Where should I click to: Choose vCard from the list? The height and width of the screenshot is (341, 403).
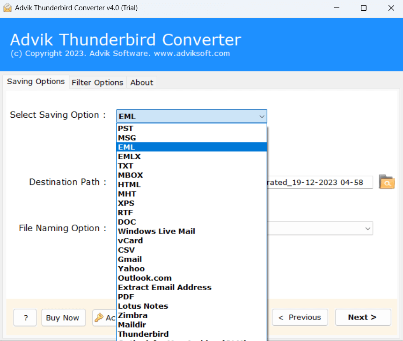pos(192,241)
